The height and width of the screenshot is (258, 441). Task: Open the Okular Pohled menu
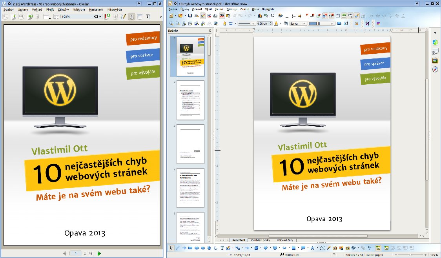click(37, 9)
